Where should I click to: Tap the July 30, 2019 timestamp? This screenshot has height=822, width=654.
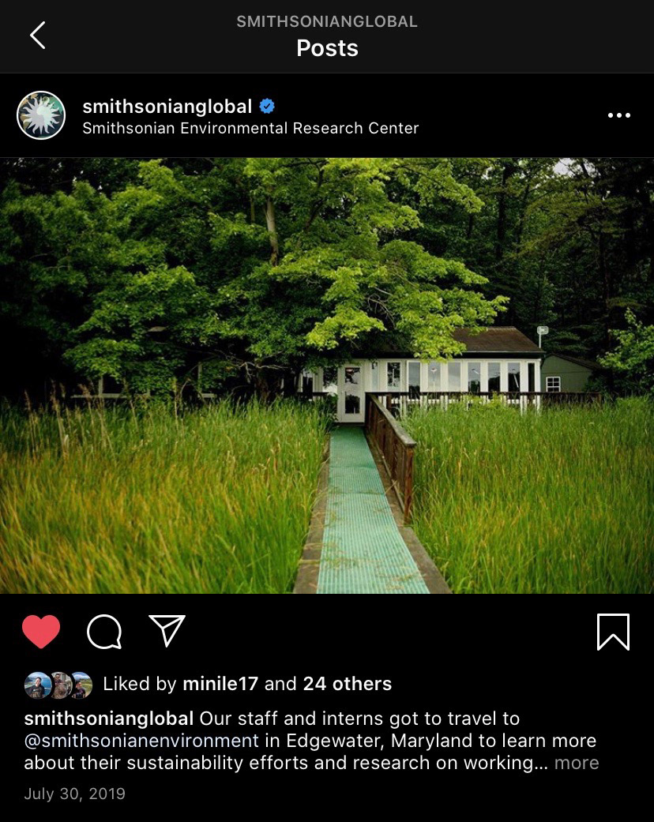click(x=74, y=794)
